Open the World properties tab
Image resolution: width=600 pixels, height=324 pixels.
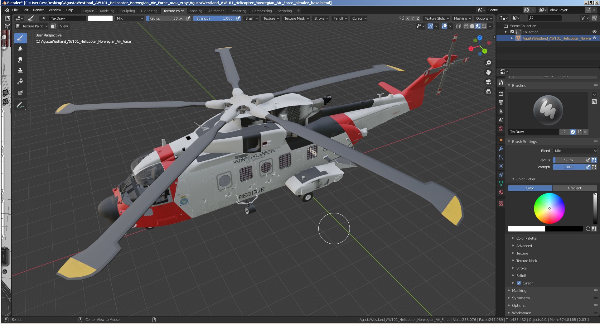501,129
